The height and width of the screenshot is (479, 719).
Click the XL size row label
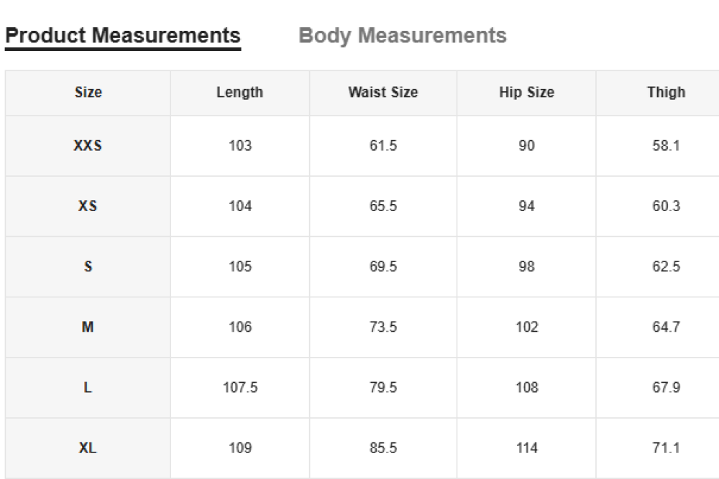point(88,448)
